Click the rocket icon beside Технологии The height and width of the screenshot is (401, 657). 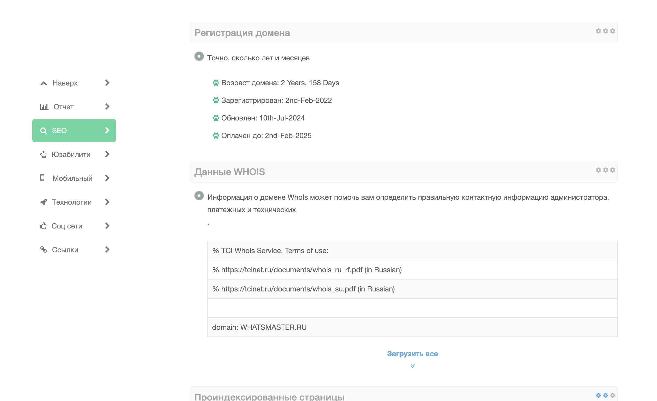point(44,202)
